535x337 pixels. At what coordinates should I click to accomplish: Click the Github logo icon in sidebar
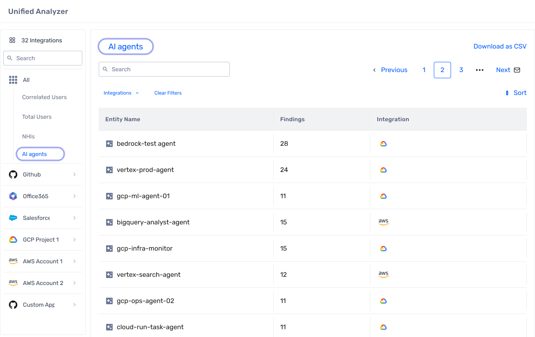(13, 174)
